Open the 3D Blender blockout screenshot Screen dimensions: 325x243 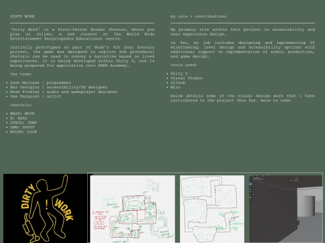coord(286,209)
